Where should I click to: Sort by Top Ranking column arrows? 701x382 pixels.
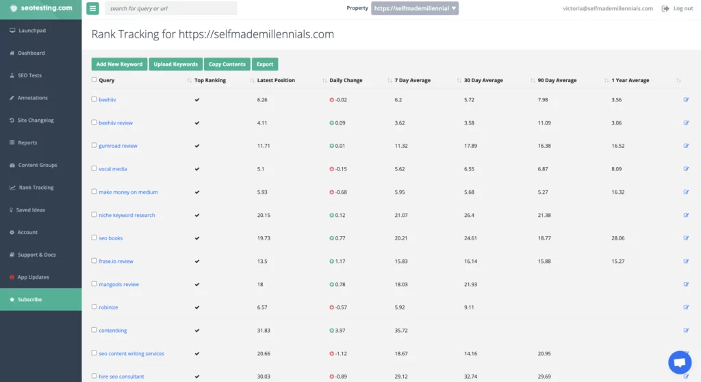pos(252,81)
